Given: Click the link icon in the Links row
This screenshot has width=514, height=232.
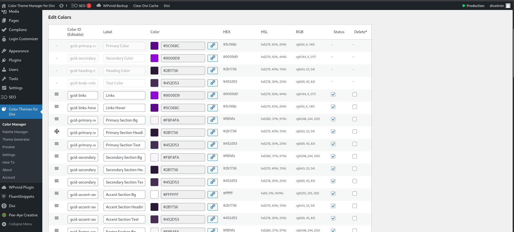Looking at the screenshot, I should click(x=213, y=95).
